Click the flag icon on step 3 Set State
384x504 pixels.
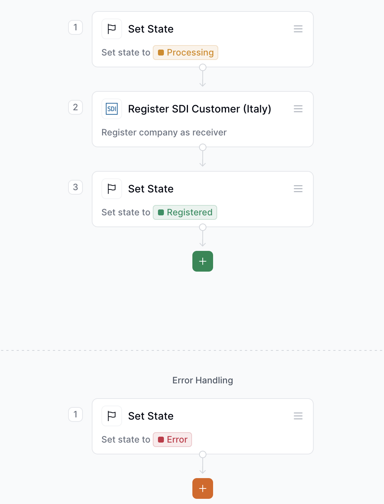(111, 188)
